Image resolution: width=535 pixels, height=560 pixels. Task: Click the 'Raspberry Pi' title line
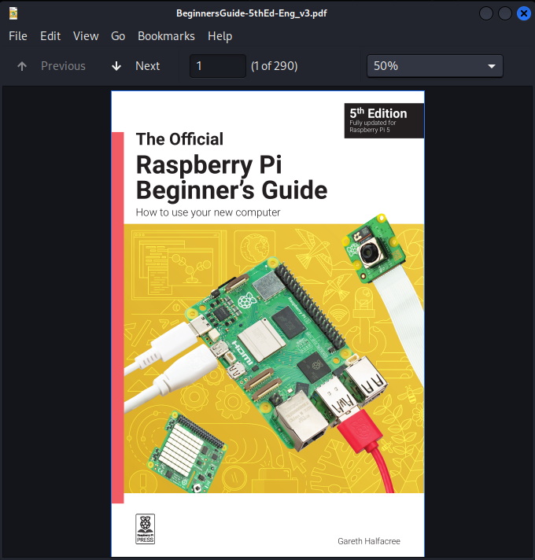point(209,165)
